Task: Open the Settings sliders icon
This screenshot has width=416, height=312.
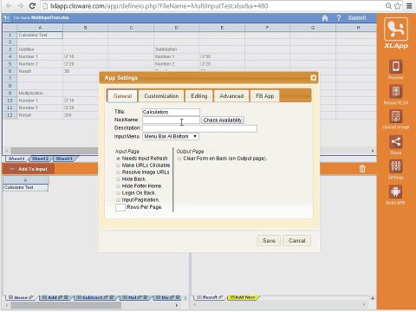Action: click(x=395, y=166)
